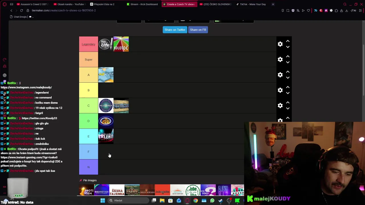Move the C tier row down
The height and width of the screenshot is (205, 365).
pyautogui.click(x=288, y=108)
